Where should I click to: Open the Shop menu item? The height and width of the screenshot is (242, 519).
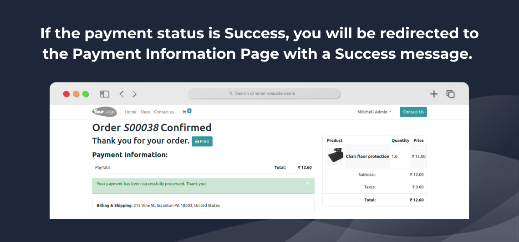[145, 112]
